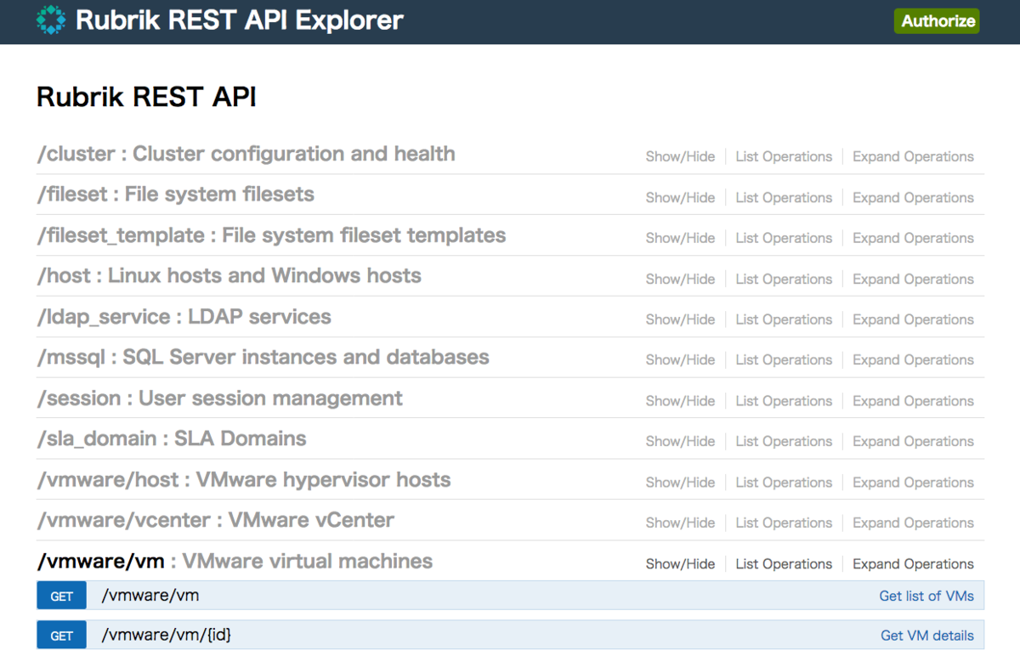Expand Operations for /ldap_service

point(913,320)
